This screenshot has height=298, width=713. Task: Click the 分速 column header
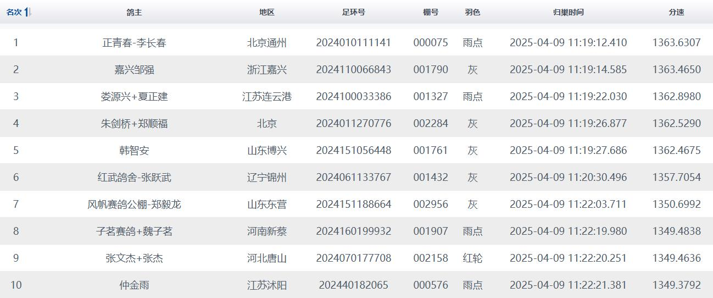[x=676, y=12]
